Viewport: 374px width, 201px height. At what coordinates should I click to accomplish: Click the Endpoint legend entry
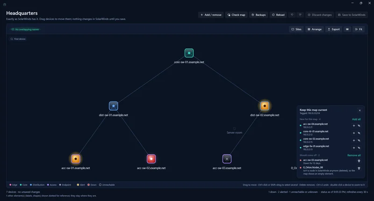tap(65, 185)
